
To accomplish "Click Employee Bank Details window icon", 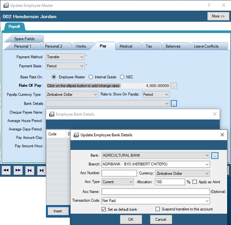I will 51,114.
